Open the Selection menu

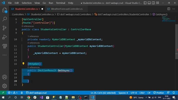(x=27, y=3)
